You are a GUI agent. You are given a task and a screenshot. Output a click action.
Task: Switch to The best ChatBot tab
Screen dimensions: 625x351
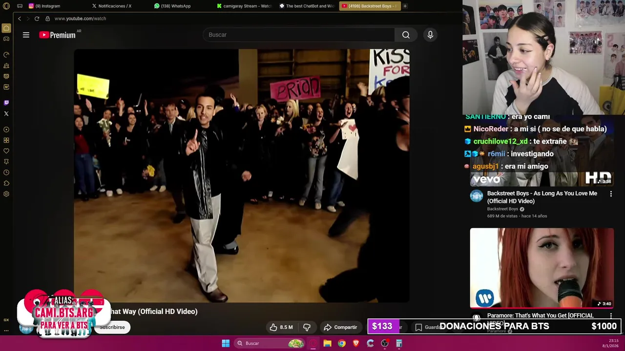[x=307, y=6]
